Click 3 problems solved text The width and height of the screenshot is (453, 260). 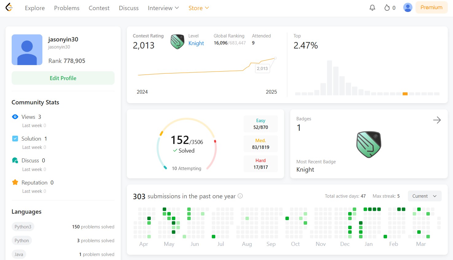pyautogui.click(x=96, y=240)
